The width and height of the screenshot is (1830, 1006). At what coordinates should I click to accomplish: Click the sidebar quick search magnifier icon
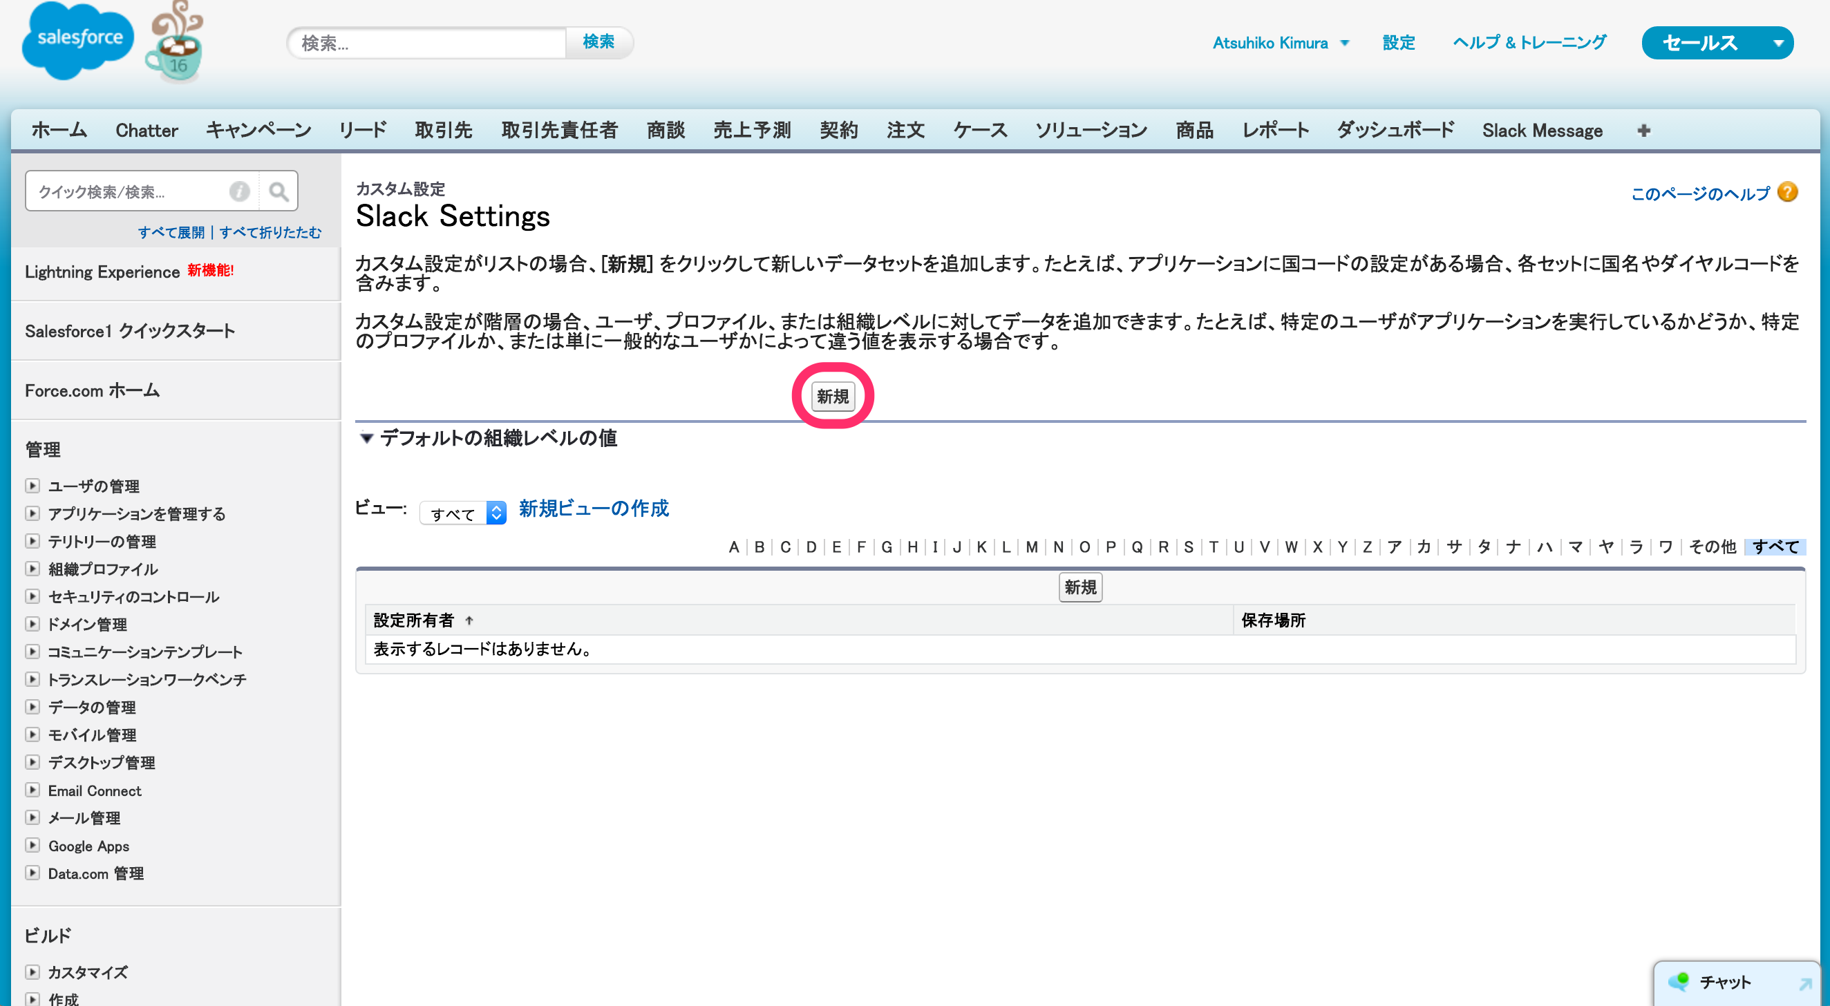(279, 191)
